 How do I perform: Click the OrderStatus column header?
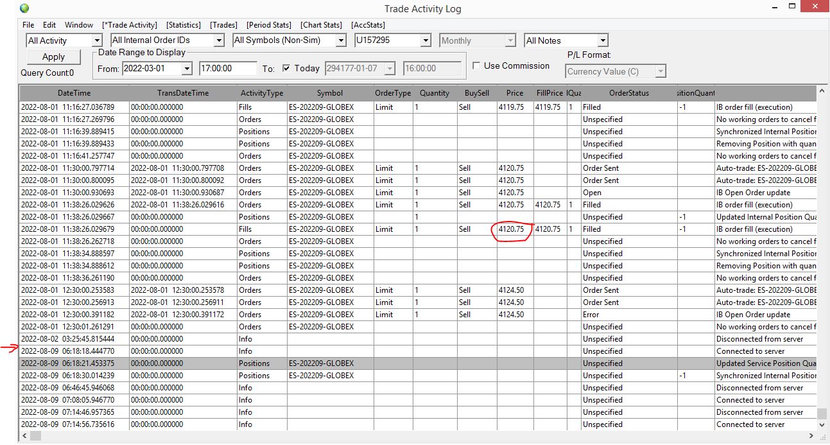pyautogui.click(x=629, y=93)
